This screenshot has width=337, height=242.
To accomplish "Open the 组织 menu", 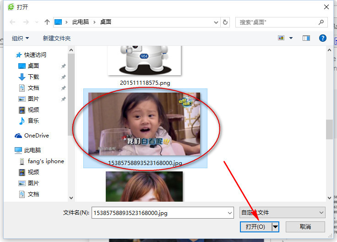I will (20, 38).
